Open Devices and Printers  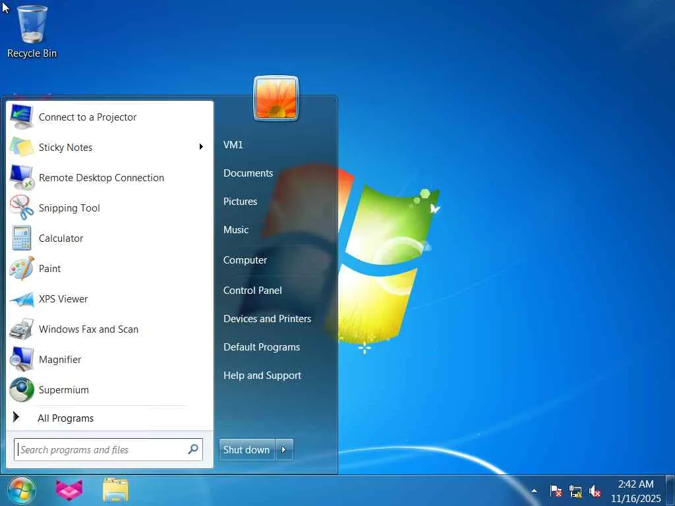[x=267, y=319]
